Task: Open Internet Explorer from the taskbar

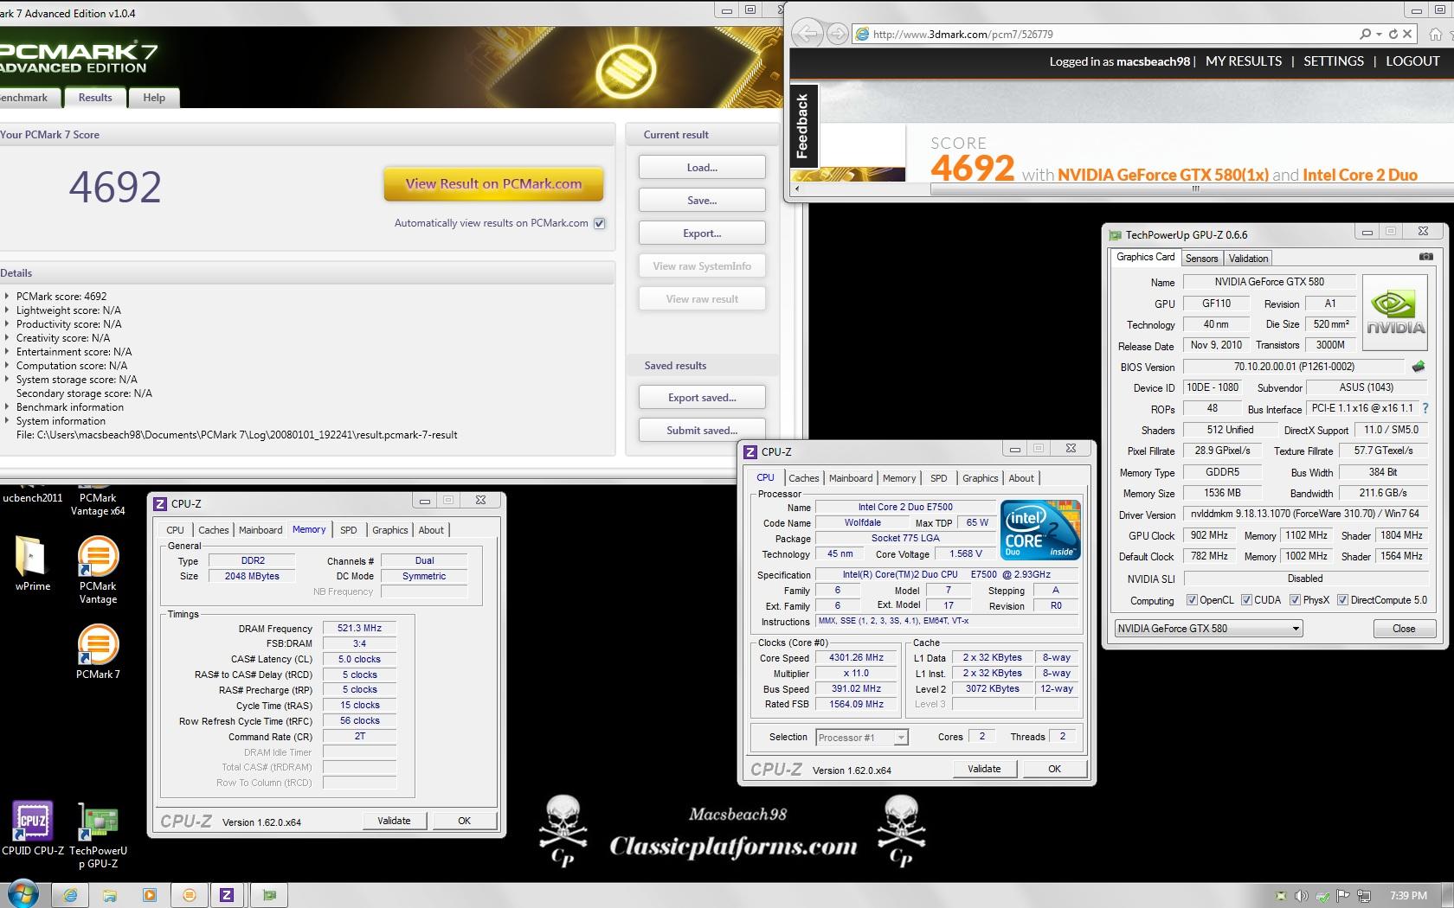Action: (70, 895)
